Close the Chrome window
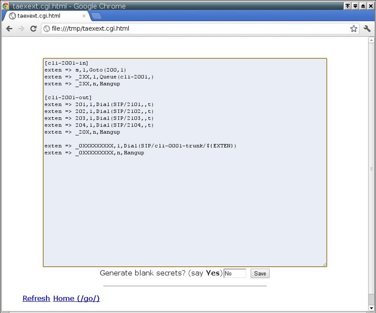 click(x=370, y=6)
